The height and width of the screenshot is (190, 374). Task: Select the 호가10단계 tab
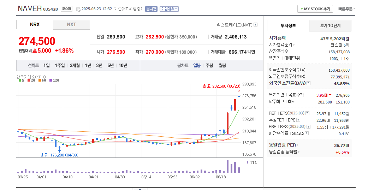[x=330, y=25]
